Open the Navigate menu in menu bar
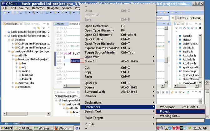 tap(53, 8)
